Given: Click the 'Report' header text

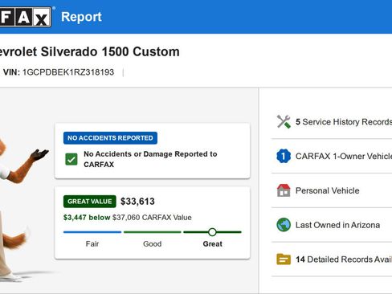Looking at the screenshot, I should click(x=81, y=17).
